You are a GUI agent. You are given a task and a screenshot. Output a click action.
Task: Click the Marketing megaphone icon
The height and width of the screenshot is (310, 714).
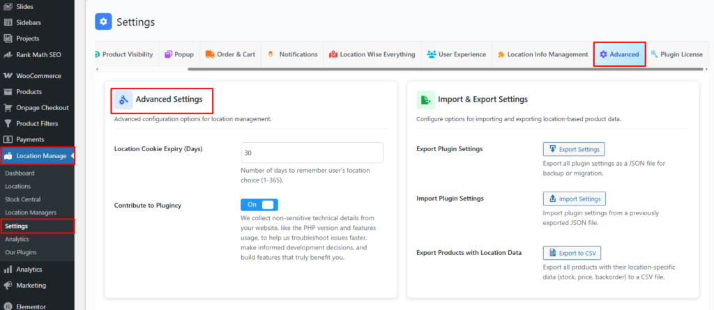point(8,285)
